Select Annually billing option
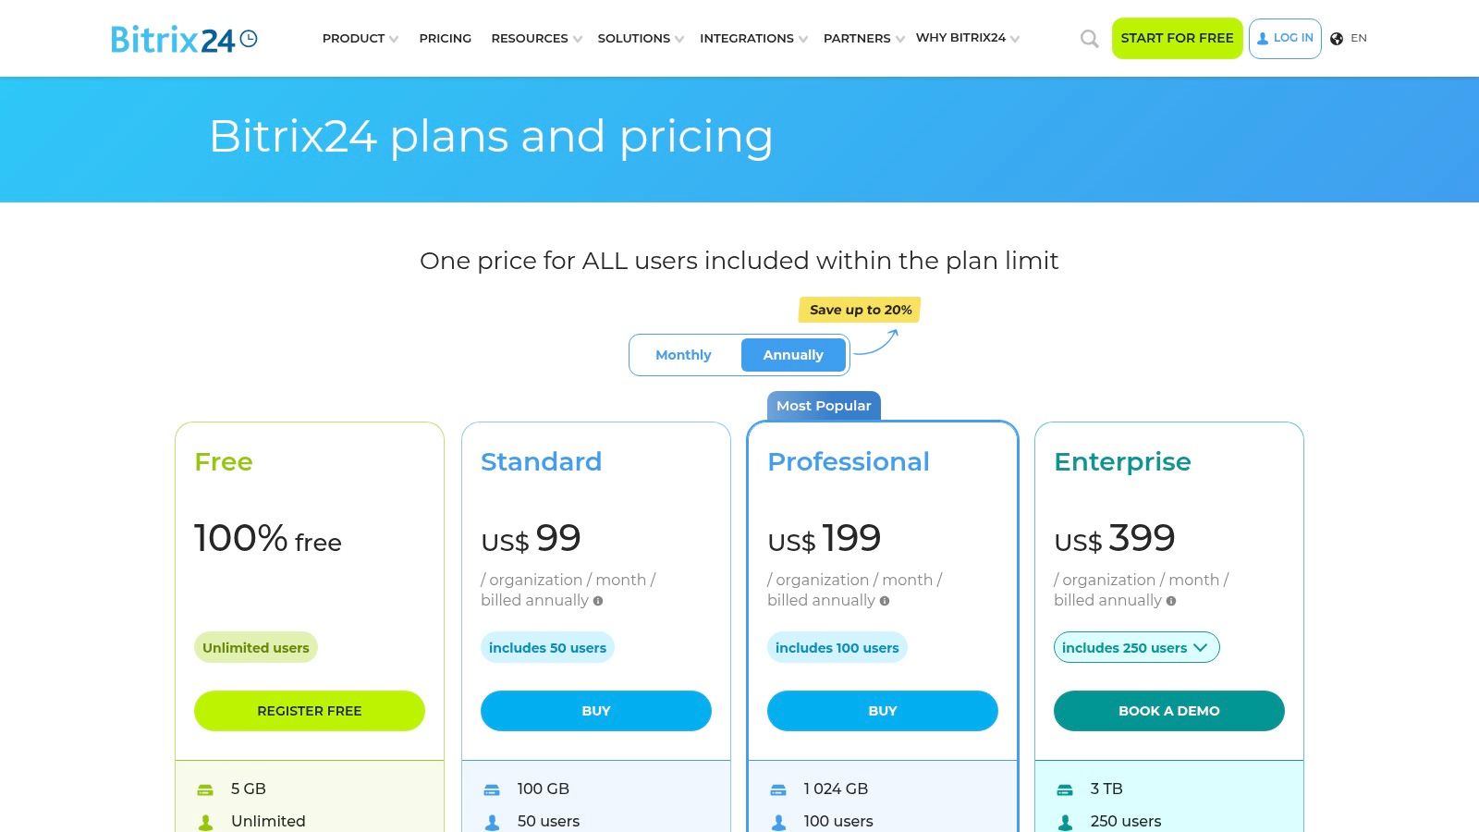This screenshot has height=832, width=1479. tap(793, 355)
